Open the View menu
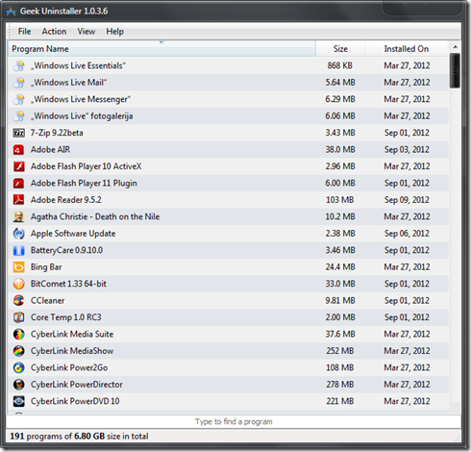The image size is (471, 452). pyautogui.click(x=87, y=32)
